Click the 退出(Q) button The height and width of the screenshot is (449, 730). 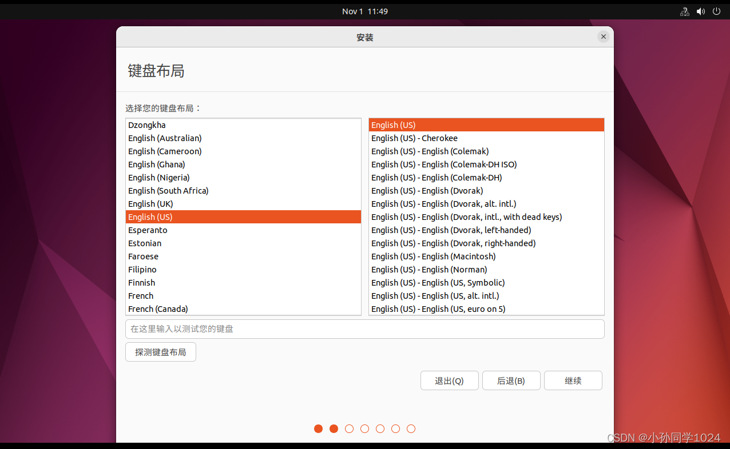click(x=449, y=380)
